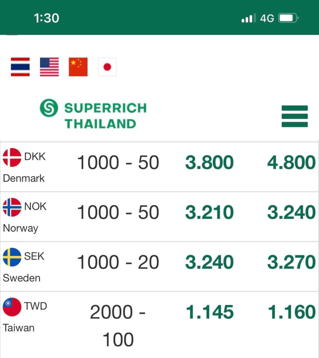The width and height of the screenshot is (319, 358).
Task: Select the Thai flag language icon
Action: [x=20, y=67]
